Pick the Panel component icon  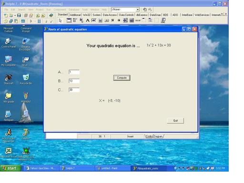tap(156, 20)
